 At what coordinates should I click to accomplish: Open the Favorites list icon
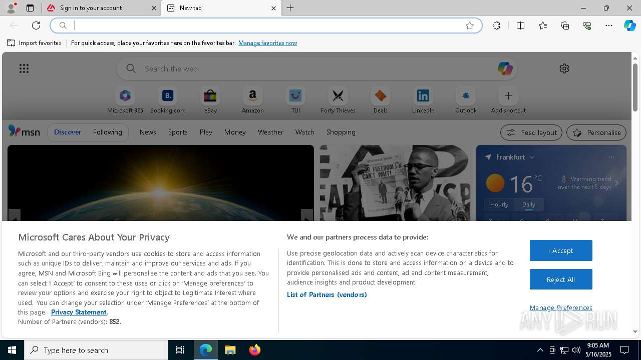(543, 25)
